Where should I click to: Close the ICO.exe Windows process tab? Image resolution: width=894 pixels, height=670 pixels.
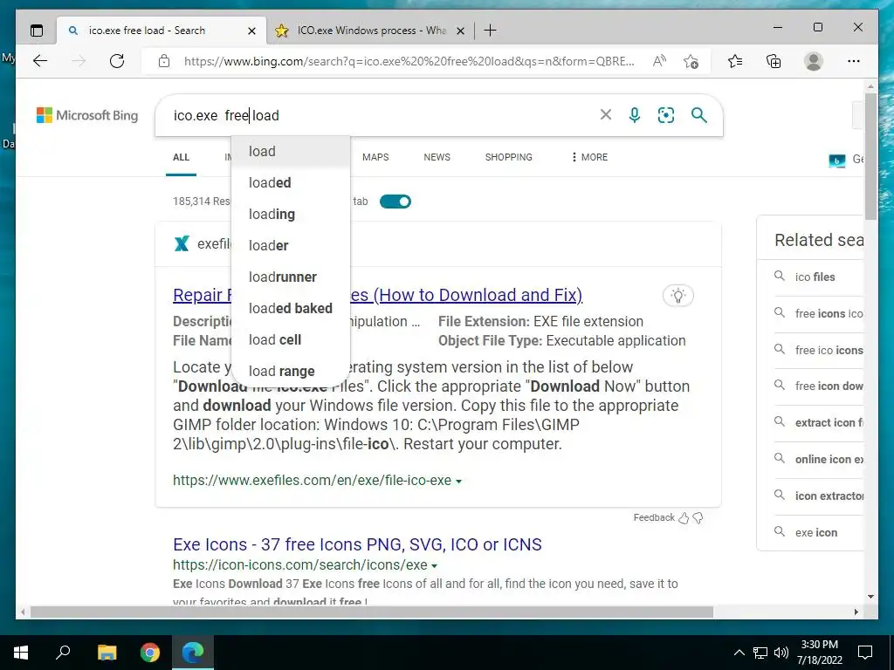pyautogui.click(x=461, y=31)
